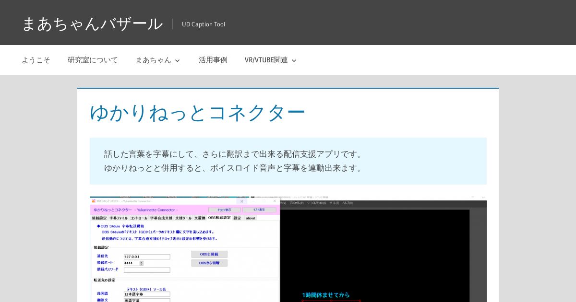
Task: Open the まあちゃん menu item
Action: [x=153, y=60]
